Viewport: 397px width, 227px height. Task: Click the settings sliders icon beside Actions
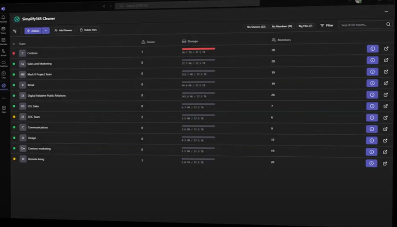(15, 31)
